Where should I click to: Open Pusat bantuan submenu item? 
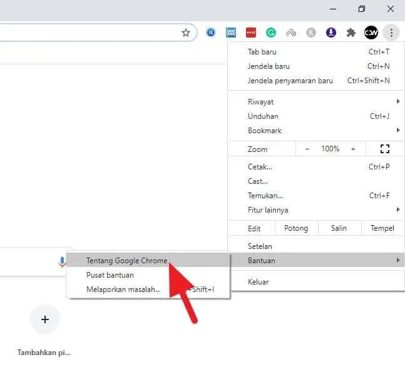[x=148, y=275]
